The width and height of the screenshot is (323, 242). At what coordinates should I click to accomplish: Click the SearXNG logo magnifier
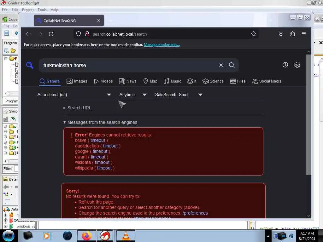click(30, 65)
